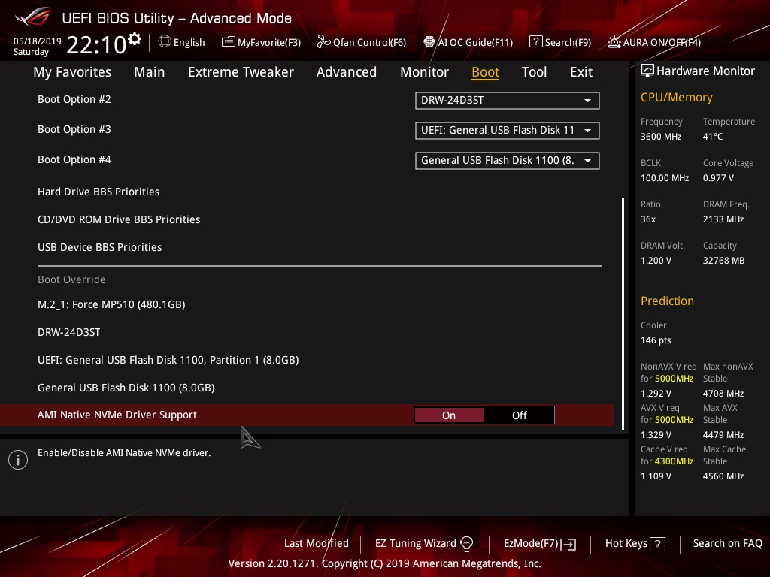This screenshot has width=770, height=577.
Task: Go to the Advanced tab
Action: (346, 72)
